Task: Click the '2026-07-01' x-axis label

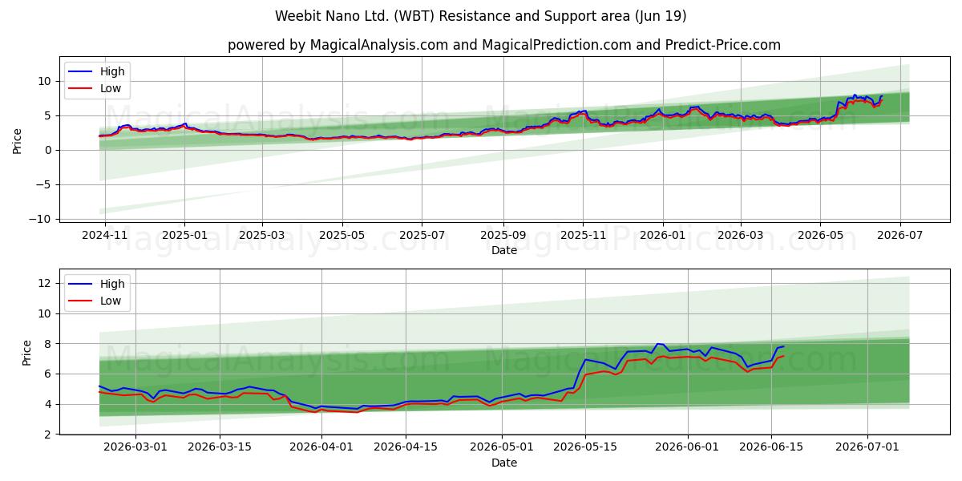Action: pos(867,449)
